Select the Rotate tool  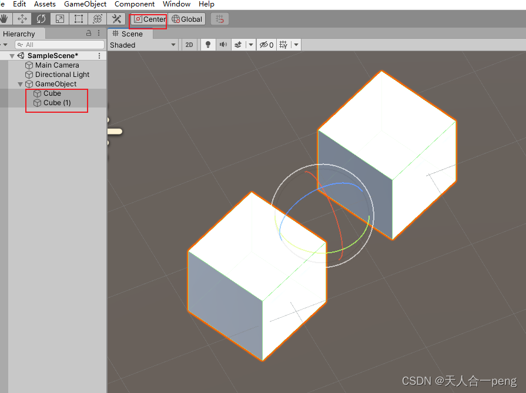click(x=41, y=18)
